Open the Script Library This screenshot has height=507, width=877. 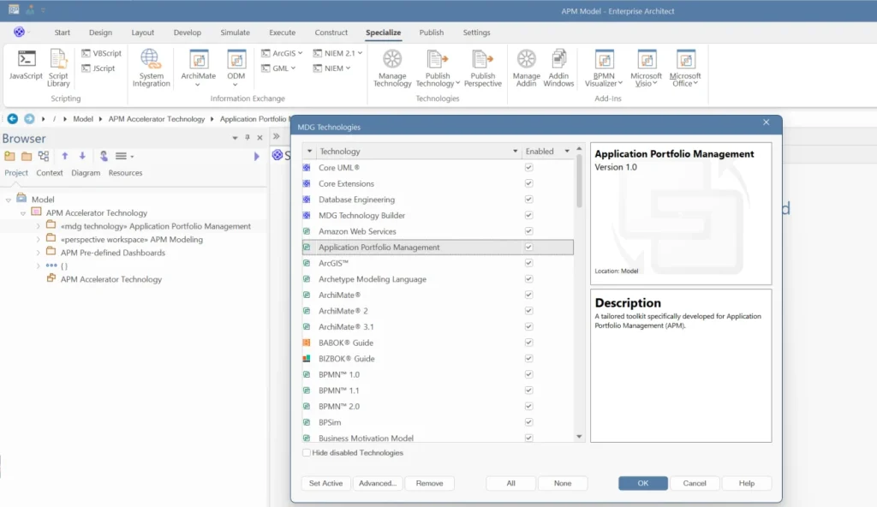click(58, 69)
